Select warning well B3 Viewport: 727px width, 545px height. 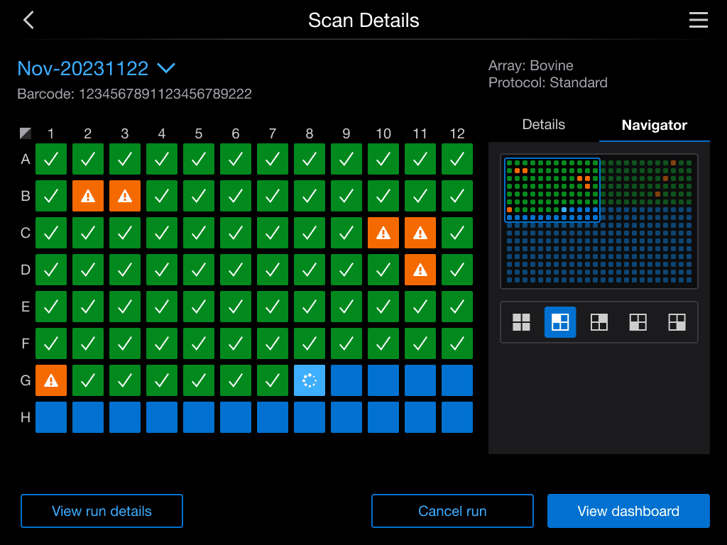click(x=125, y=196)
